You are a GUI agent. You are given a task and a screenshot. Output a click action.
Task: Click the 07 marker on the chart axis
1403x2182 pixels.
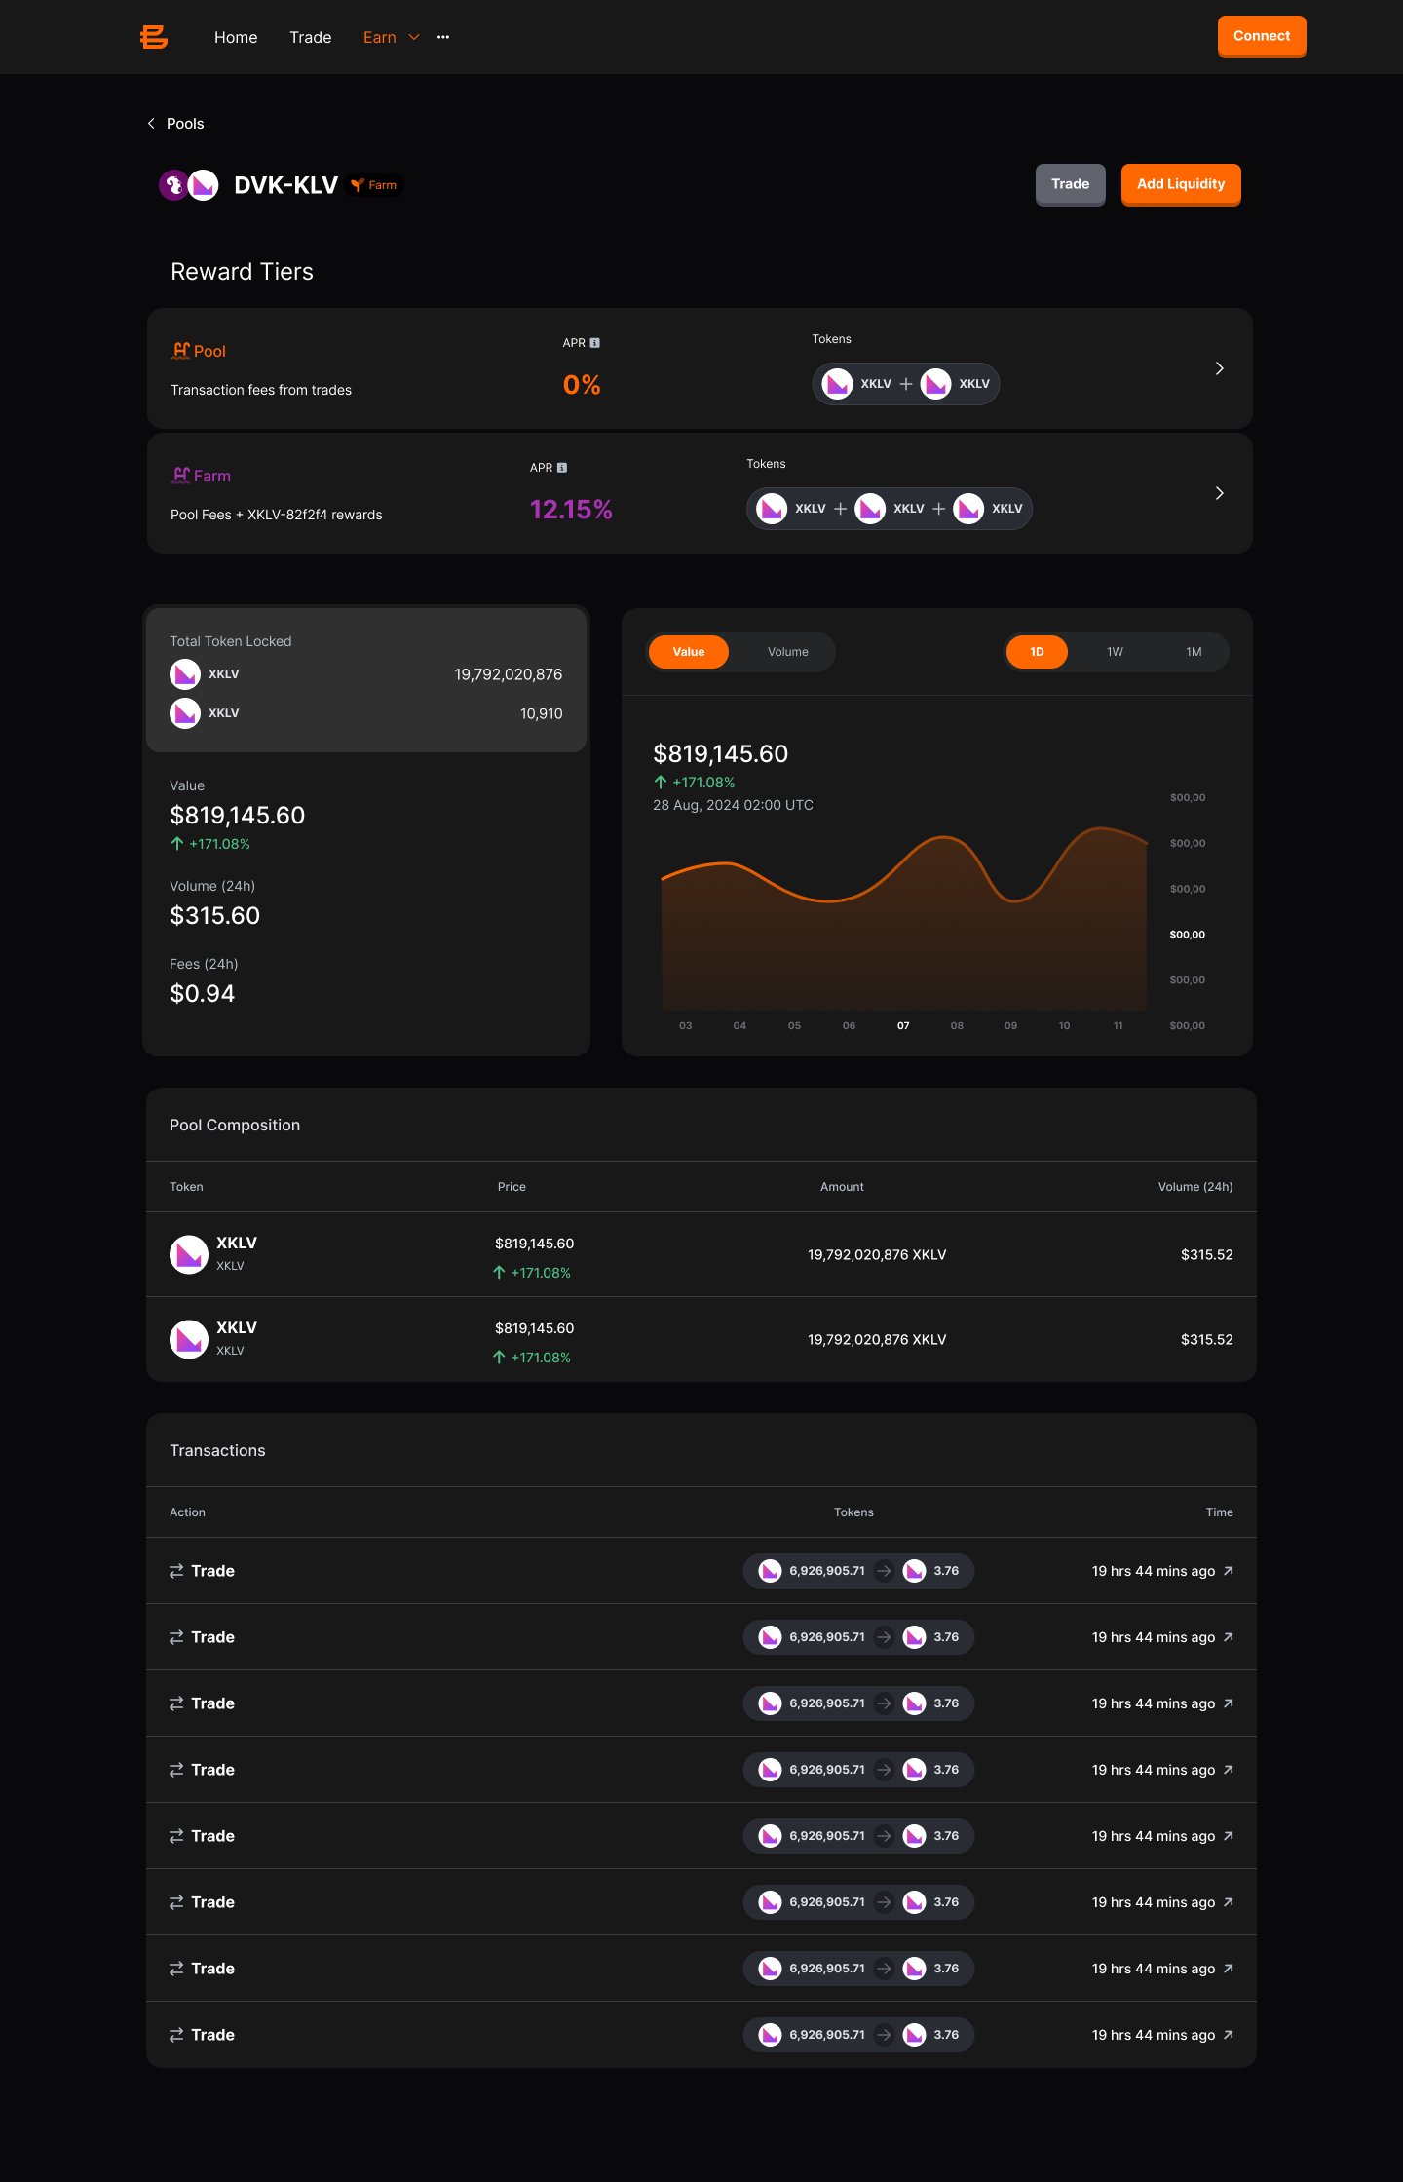coord(903,1025)
